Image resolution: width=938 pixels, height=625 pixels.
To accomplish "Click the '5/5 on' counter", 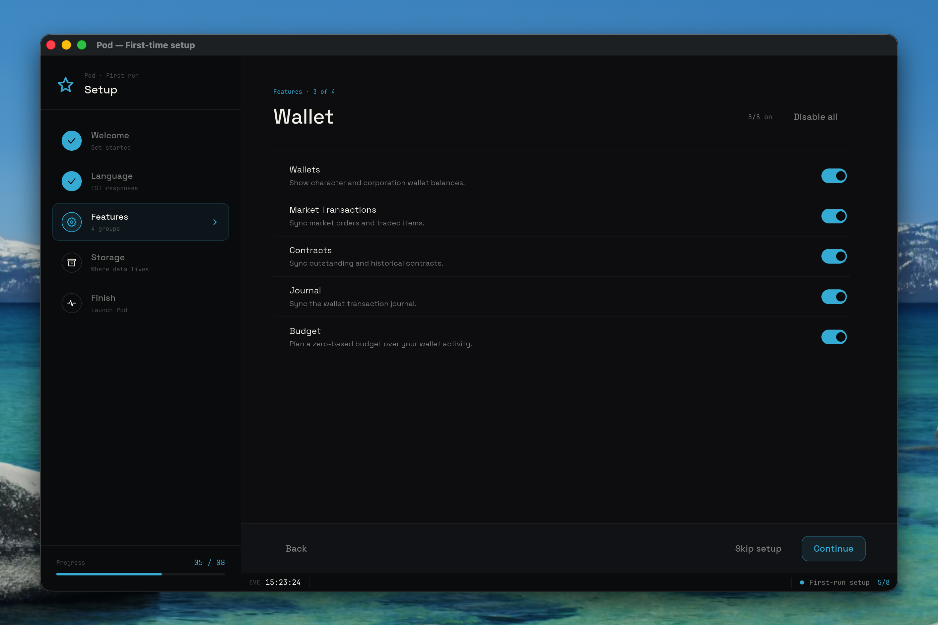I will click(x=760, y=117).
